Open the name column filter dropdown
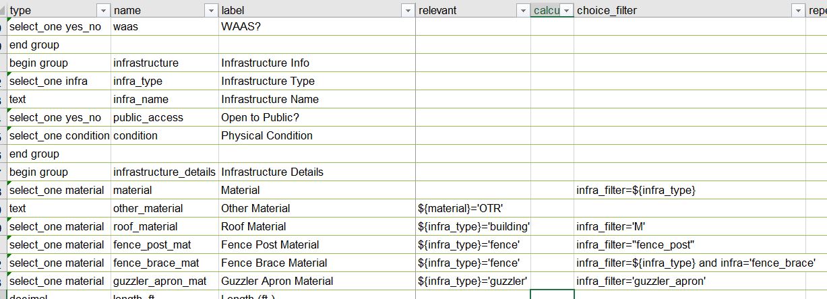The width and height of the screenshot is (827, 299). pos(211,11)
